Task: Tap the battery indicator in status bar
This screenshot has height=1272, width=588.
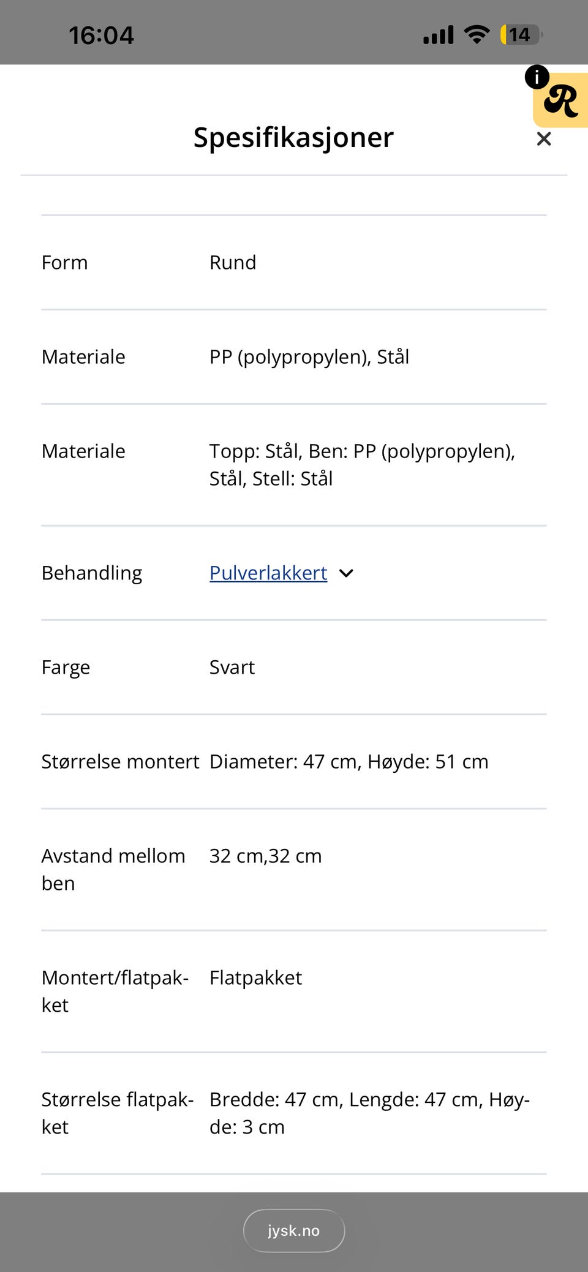Action: pos(521,35)
